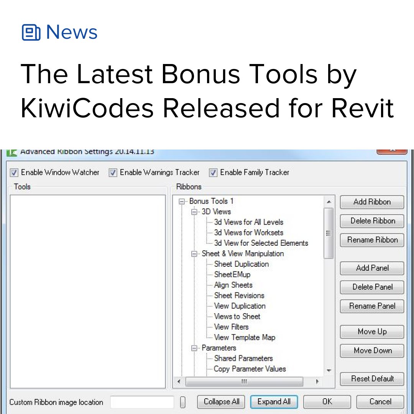414x414 pixels.
Task: Click the Advanced Ribbon Settings app icon
Action: point(11,153)
